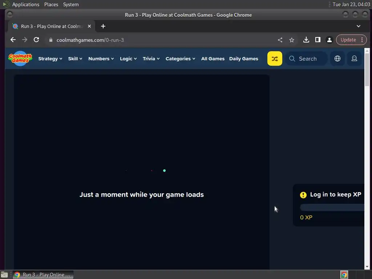
Task: Expand the Skill dropdown menu
Action: point(75,58)
